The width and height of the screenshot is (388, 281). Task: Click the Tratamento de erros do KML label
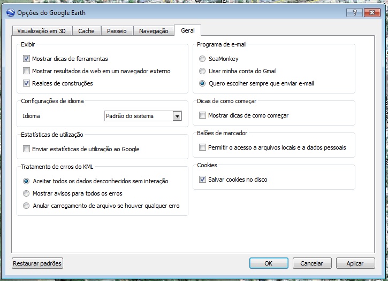point(57,167)
